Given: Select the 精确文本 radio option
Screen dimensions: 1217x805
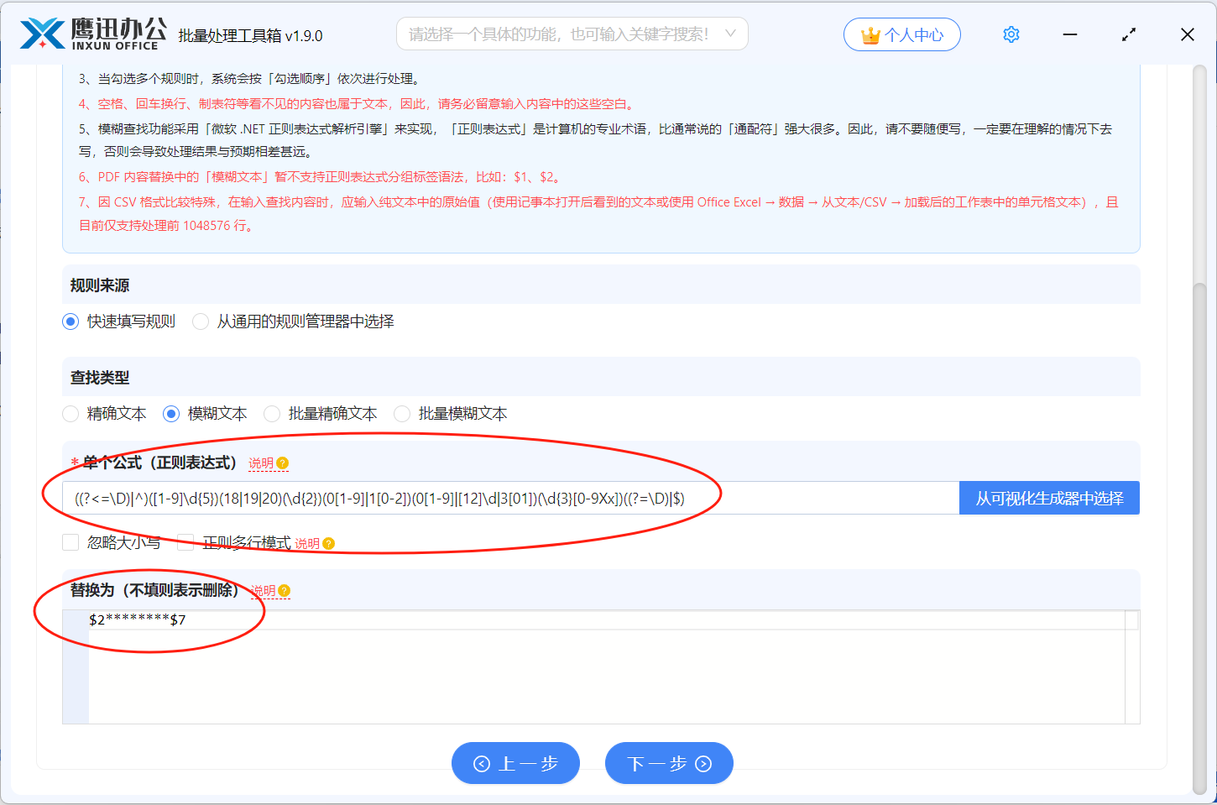Looking at the screenshot, I should [70, 413].
